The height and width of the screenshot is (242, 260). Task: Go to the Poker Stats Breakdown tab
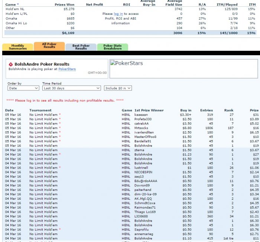pyautogui.click(x=112, y=47)
